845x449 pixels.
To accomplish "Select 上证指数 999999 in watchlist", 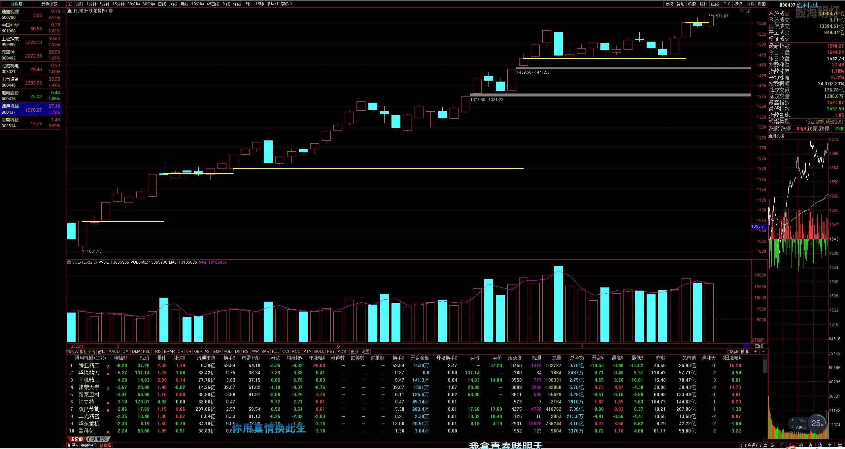I will coord(31,41).
